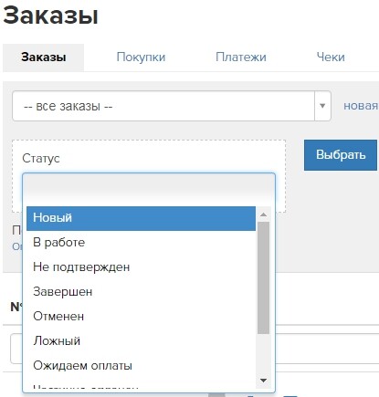379x397 pixels.
Task: Select Ожидаем оплаты status
Action: [141, 366]
